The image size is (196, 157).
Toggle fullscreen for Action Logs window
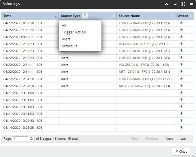[183, 4]
